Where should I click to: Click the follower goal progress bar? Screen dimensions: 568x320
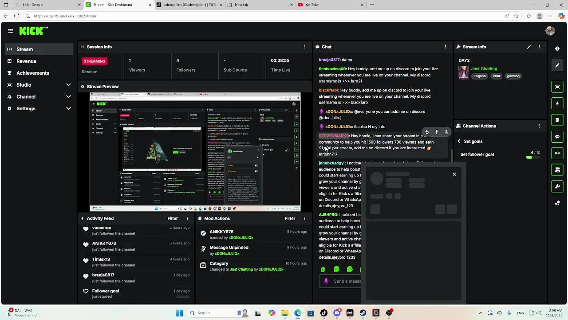pyautogui.click(x=533, y=157)
